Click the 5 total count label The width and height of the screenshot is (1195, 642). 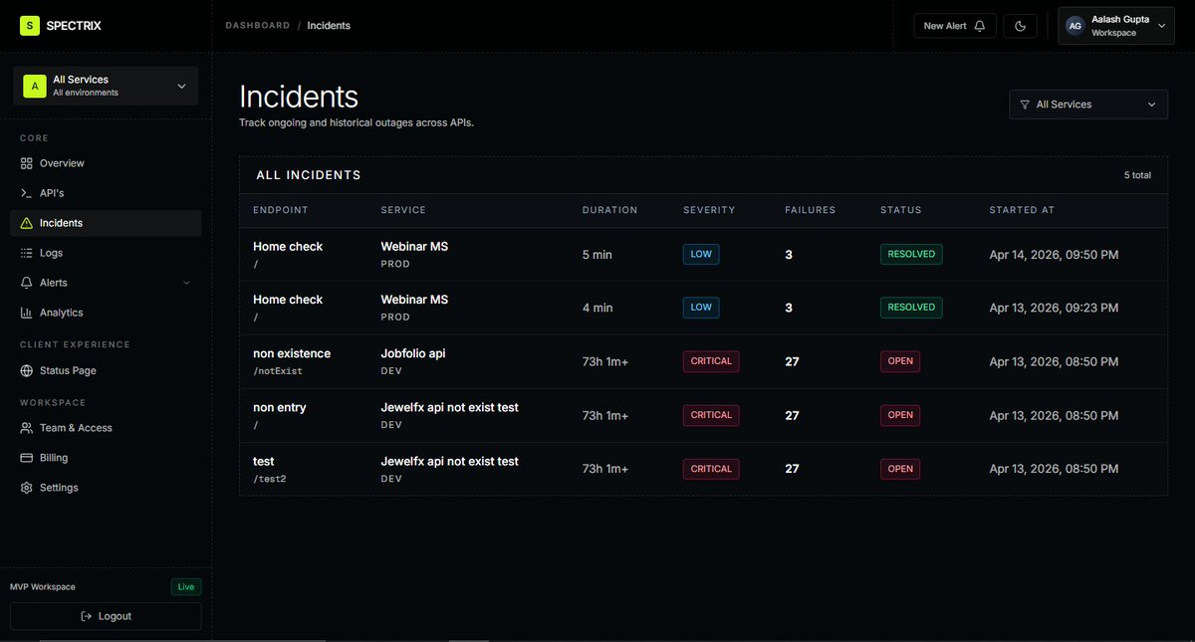point(1137,175)
